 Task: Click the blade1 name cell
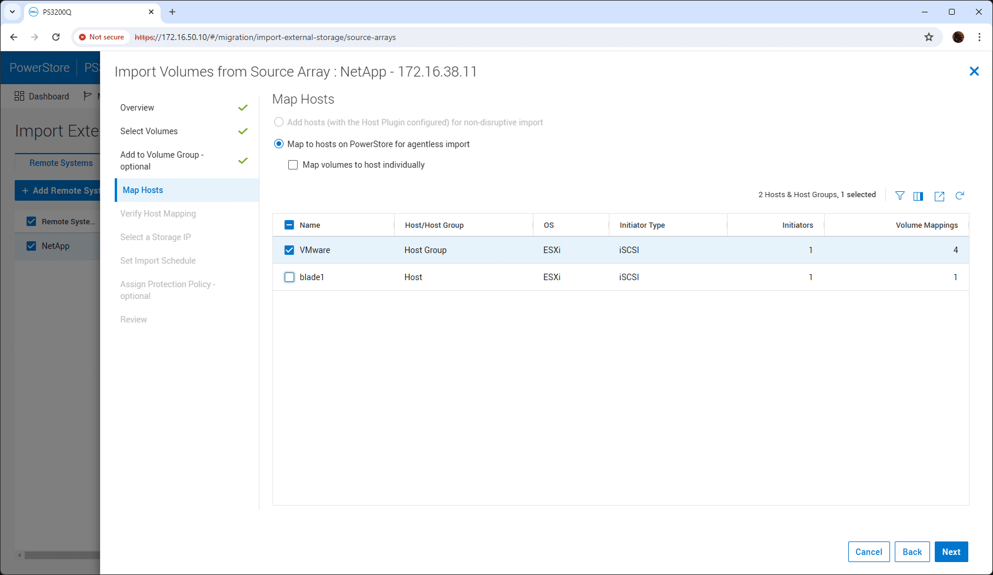312,277
